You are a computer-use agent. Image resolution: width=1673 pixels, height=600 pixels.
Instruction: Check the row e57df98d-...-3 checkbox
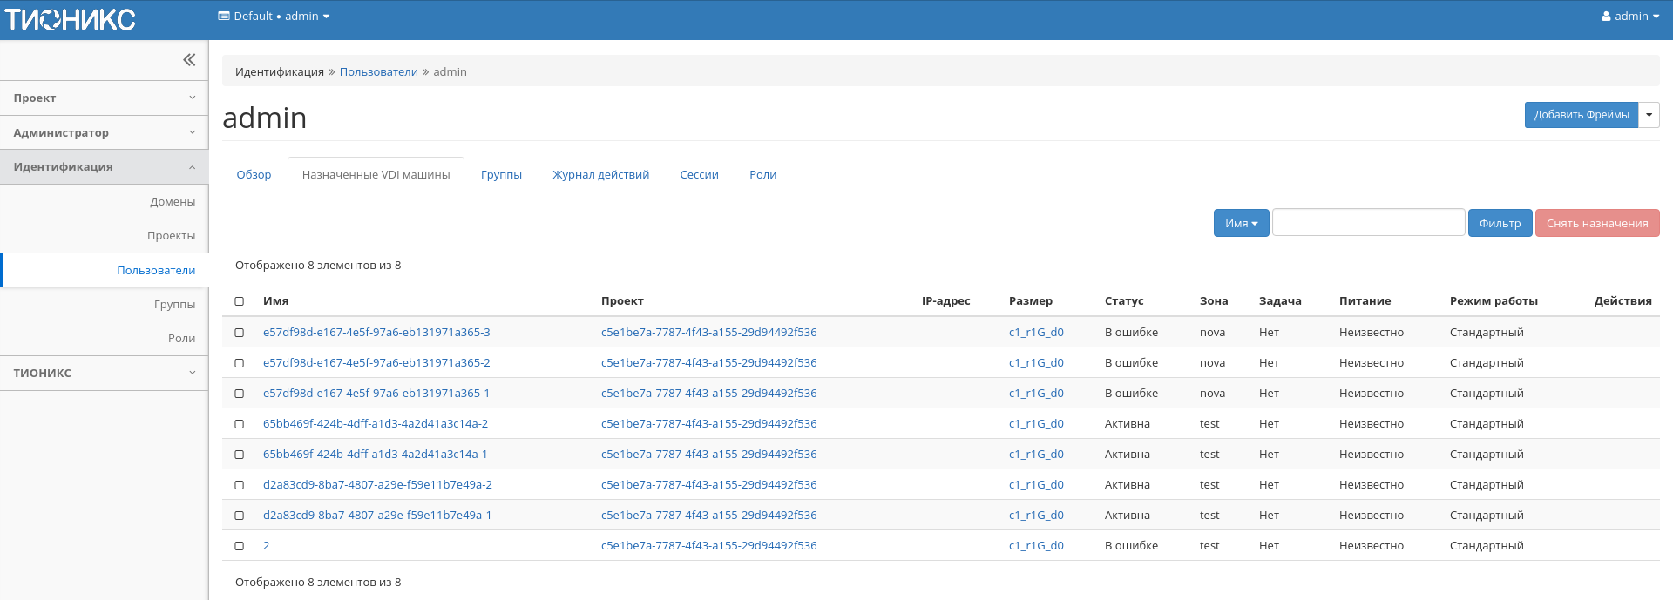(x=240, y=333)
